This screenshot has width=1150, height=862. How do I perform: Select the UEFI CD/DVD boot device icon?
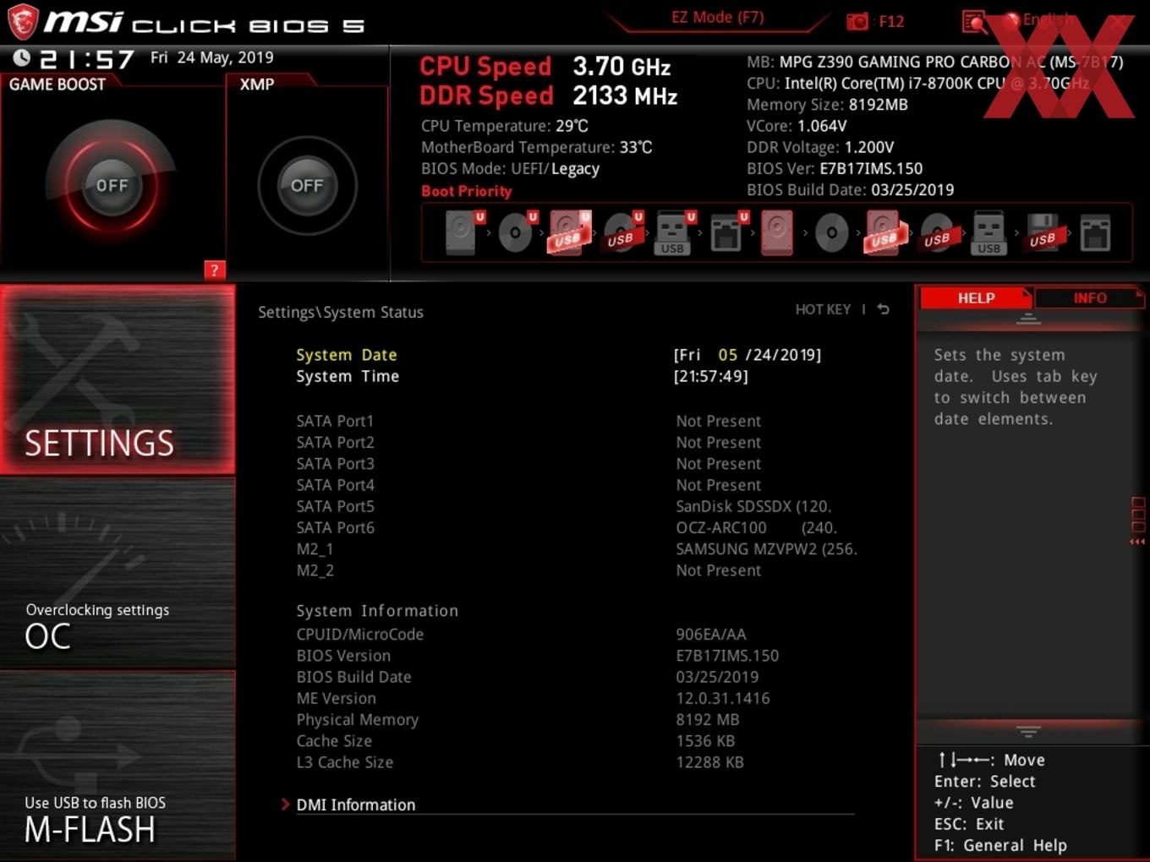[x=516, y=232]
